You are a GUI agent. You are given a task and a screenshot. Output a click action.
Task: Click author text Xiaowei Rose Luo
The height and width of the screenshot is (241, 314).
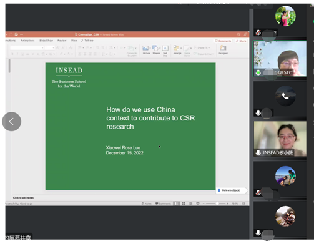123,147
